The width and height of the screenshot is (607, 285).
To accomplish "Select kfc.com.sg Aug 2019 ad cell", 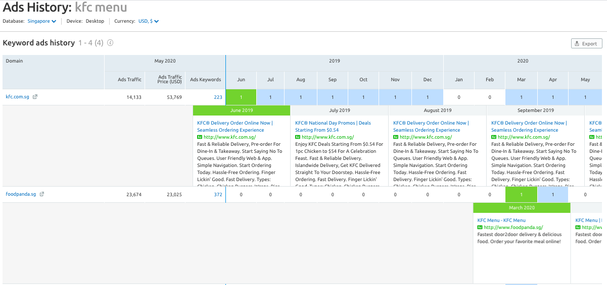I will click(301, 97).
